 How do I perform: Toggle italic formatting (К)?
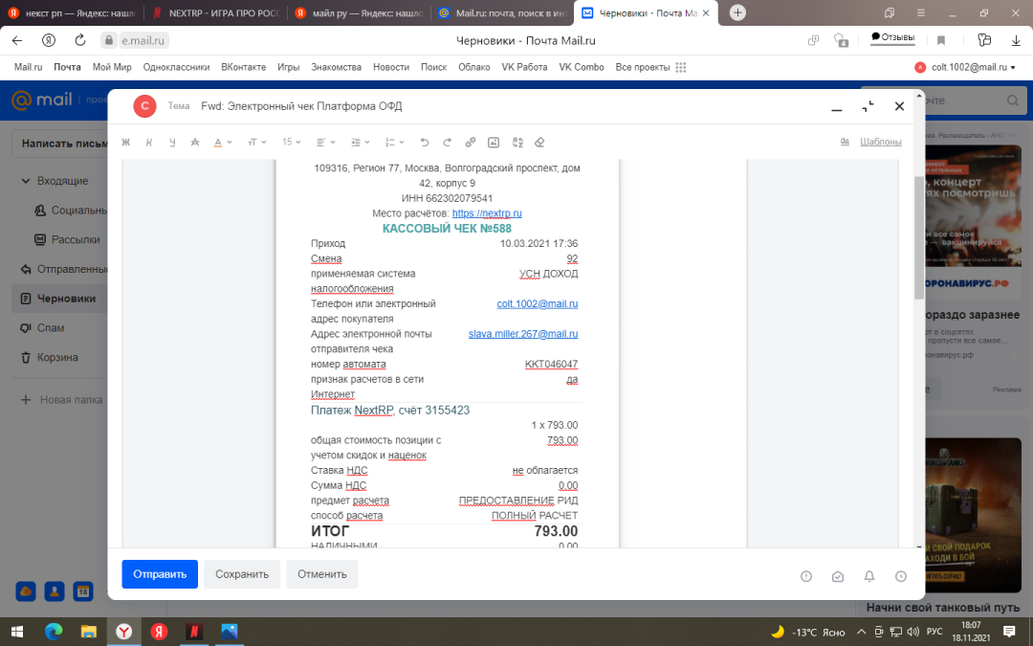[149, 142]
